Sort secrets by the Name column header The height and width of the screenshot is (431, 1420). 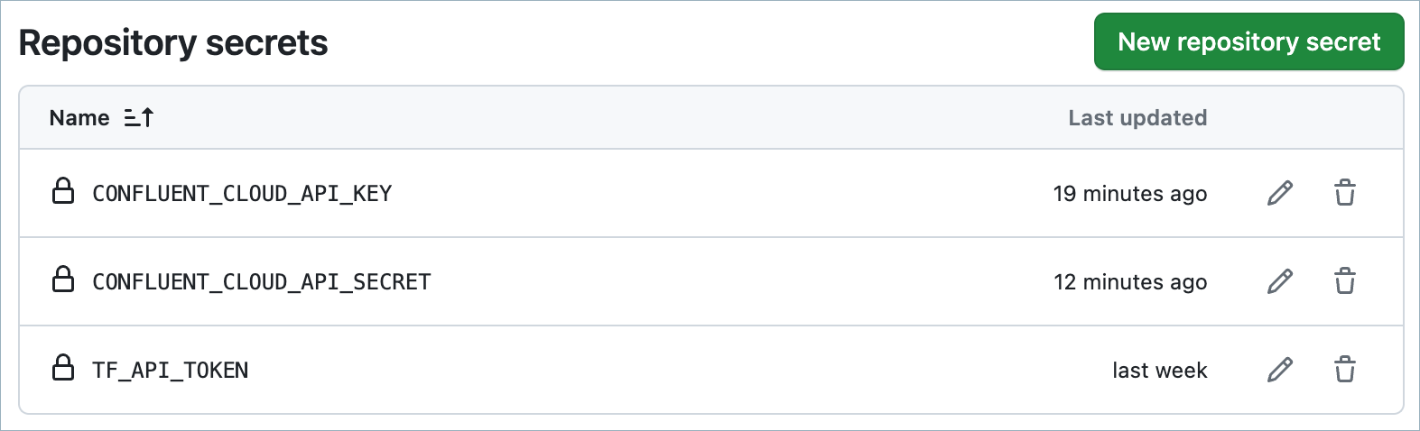[79, 118]
